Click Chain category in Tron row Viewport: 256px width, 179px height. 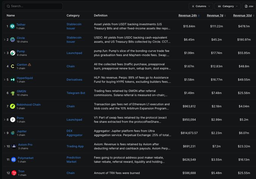[x=71, y=173]
